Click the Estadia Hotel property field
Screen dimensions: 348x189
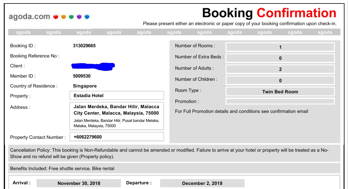(117, 95)
